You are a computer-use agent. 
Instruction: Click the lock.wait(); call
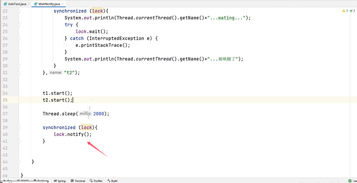[x=92, y=31]
